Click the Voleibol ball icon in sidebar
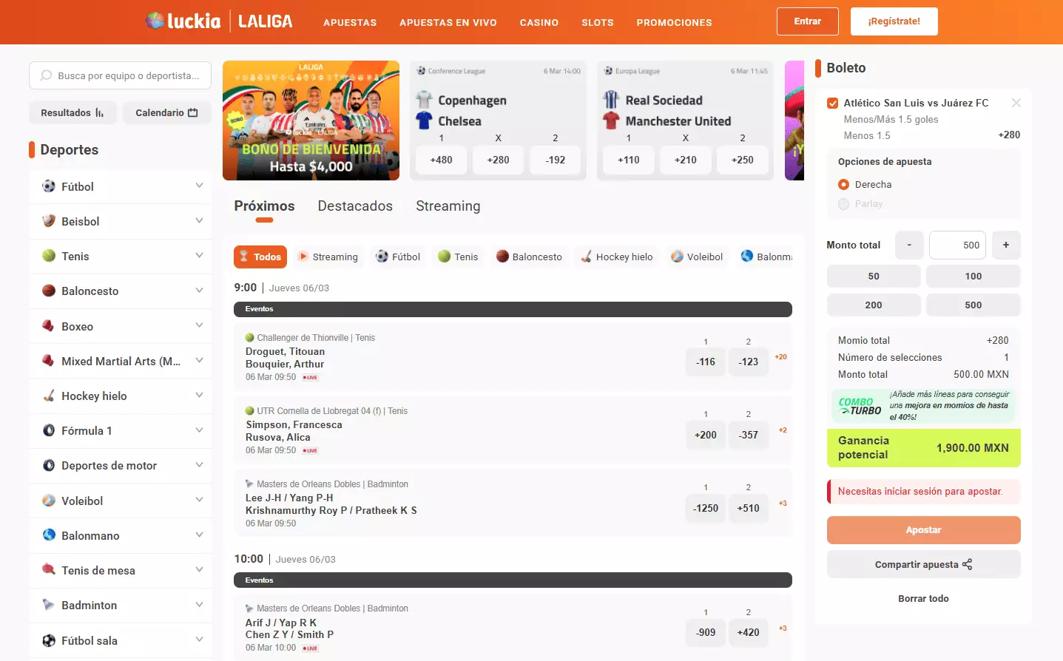This screenshot has height=661, width=1063. point(49,501)
